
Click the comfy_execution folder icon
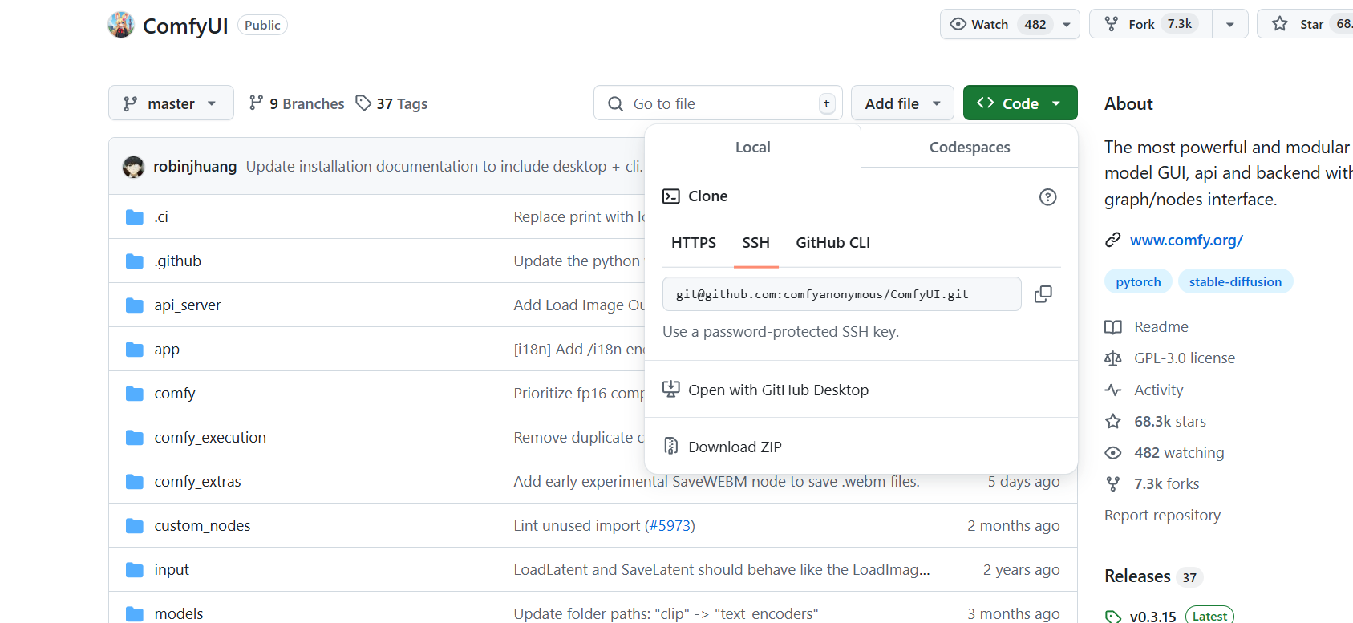coord(135,438)
